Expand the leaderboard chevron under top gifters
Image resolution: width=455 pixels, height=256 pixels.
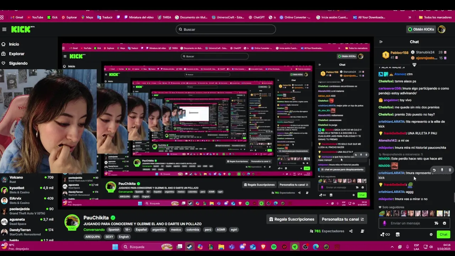[x=414, y=65]
